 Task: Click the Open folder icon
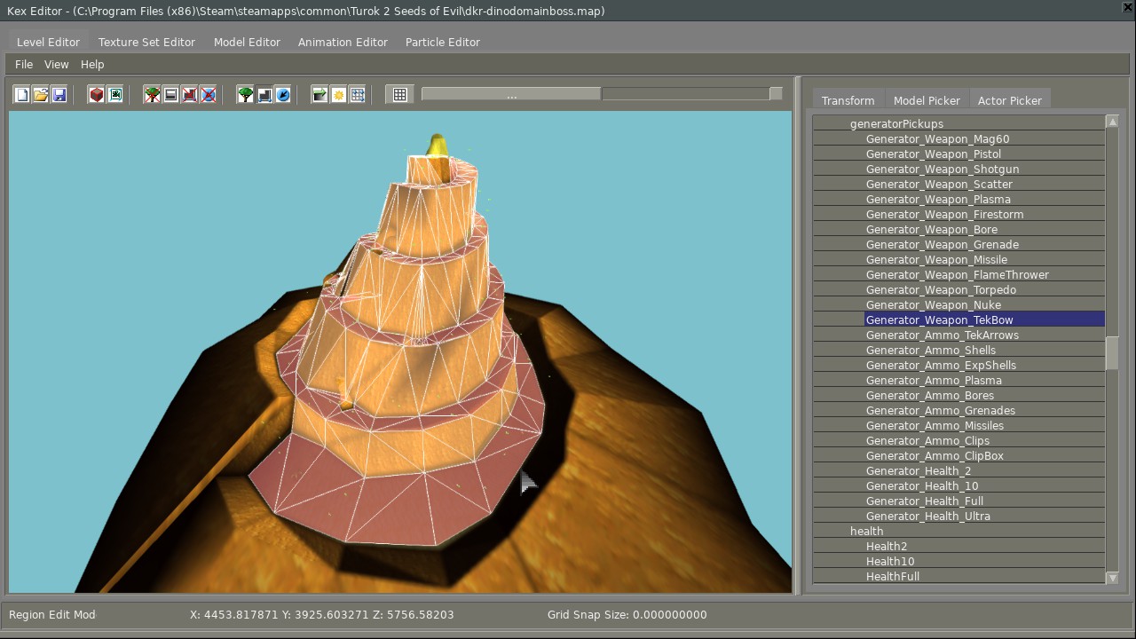[41, 95]
